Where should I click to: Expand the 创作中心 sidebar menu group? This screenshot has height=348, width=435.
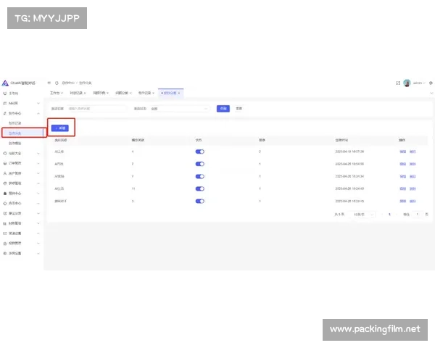(22, 114)
